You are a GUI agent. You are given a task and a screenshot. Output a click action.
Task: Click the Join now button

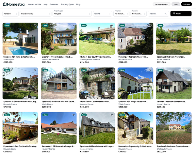tap(187, 4)
